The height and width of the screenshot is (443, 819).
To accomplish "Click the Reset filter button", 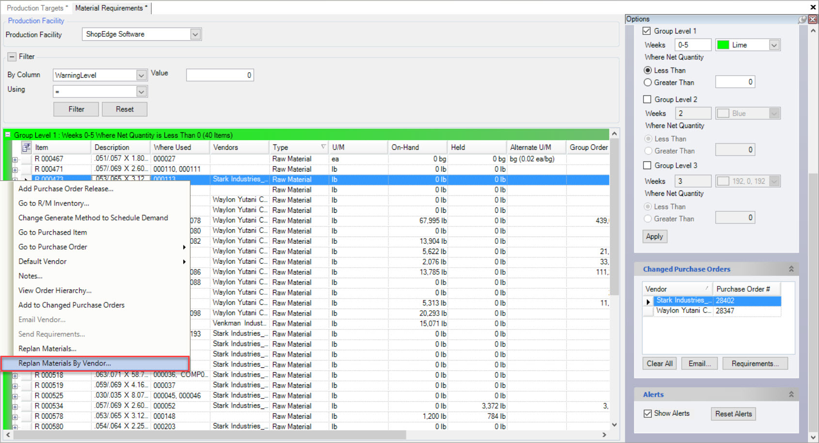I will tap(125, 109).
